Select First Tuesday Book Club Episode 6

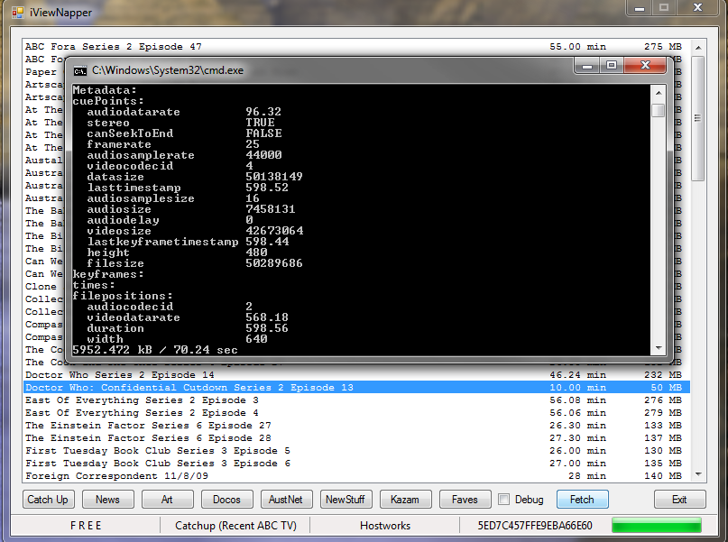coord(356,464)
